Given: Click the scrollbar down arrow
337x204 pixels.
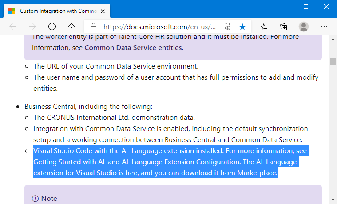Looking at the screenshot, I should (333, 200).
